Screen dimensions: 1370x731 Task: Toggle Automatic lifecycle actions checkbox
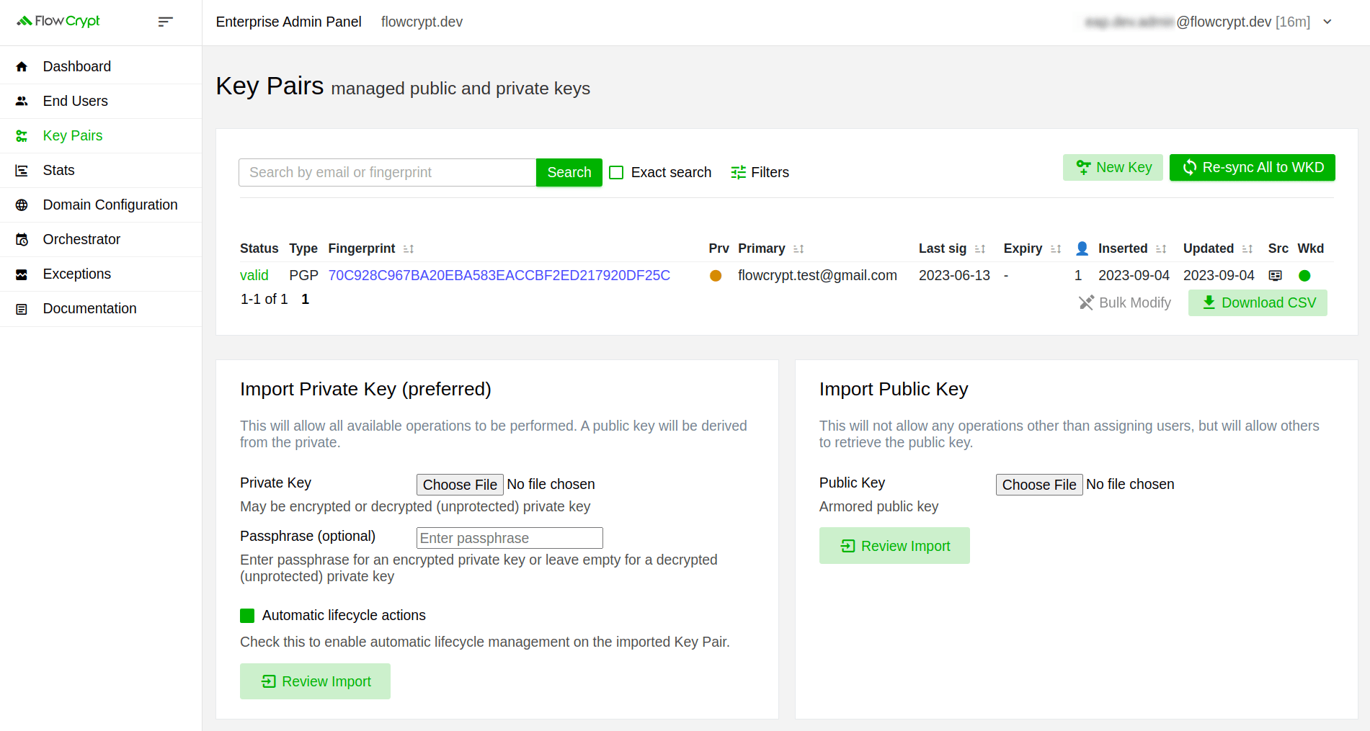pos(247,615)
